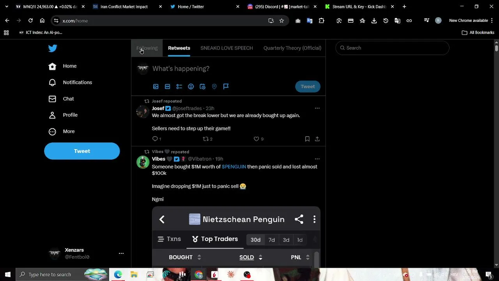The image size is (499, 281).
Task: Click the Tweet button in the composer
Action: click(308, 87)
